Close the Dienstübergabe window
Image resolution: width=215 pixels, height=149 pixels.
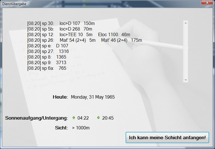207,3
